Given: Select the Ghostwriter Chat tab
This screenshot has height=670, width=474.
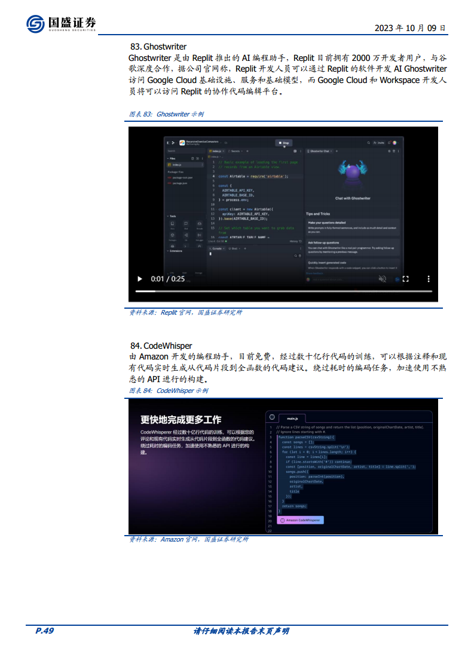Looking at the screenshot, I should [x=320, y=151].
